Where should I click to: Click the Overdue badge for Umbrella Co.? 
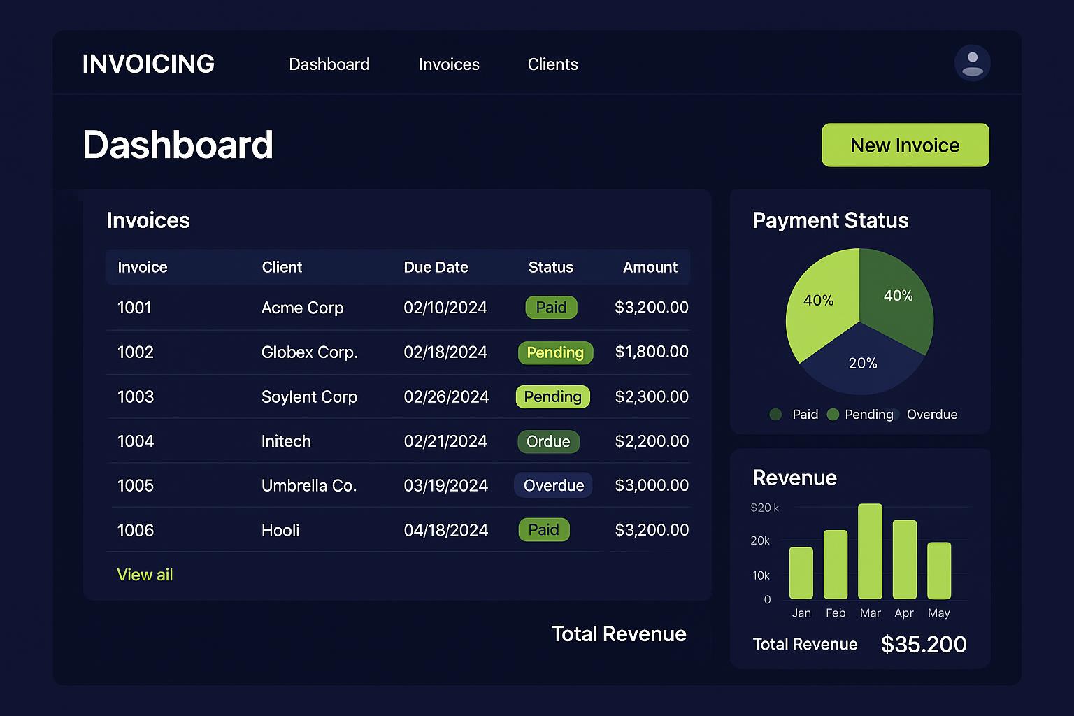[553, 485]
